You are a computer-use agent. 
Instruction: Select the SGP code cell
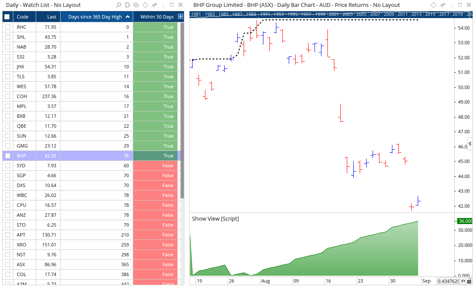point(24,175)
